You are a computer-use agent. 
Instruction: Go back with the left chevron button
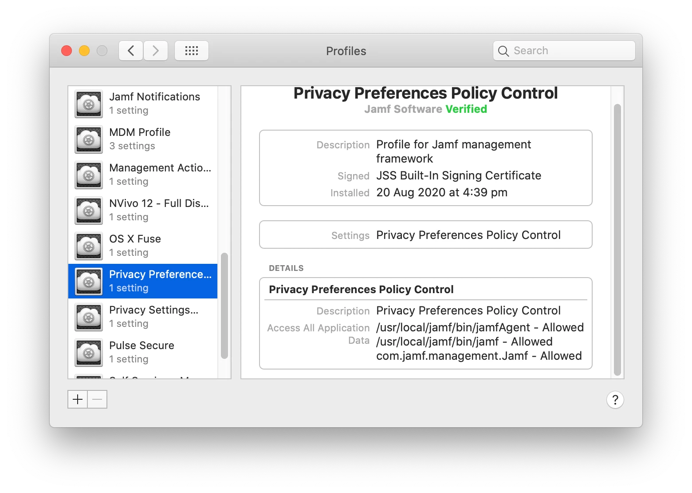coord(131,51)
